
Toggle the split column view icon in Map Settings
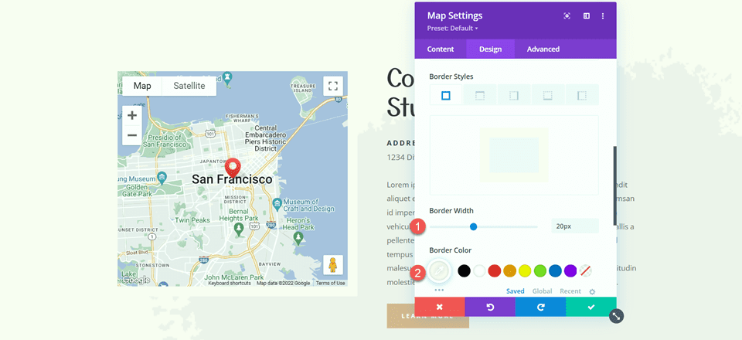click(x=587, y=16)
